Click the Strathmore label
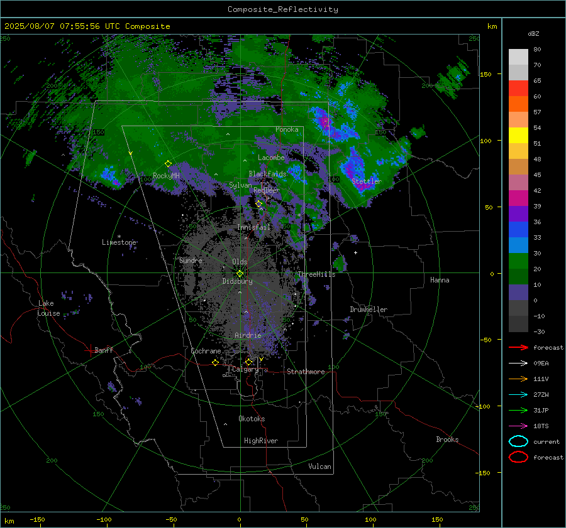 (306, 372)
